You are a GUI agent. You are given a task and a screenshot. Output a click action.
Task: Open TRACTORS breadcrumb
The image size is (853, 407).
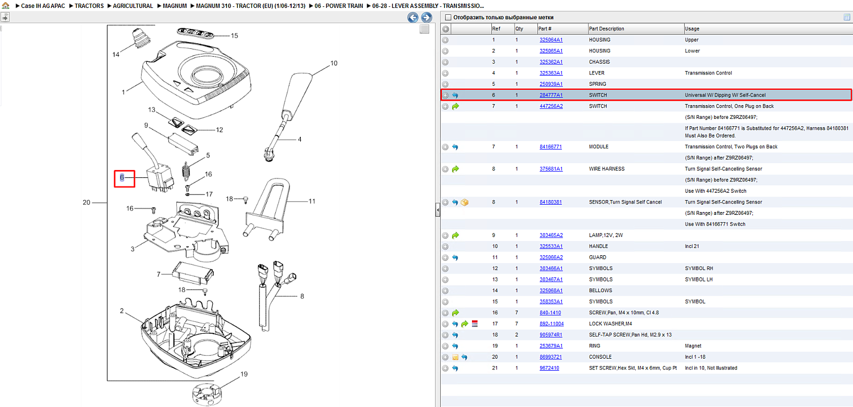89,6
